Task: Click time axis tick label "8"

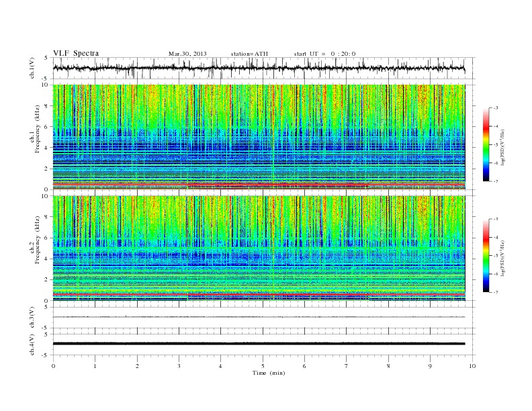Action: (x=388, y=366)
